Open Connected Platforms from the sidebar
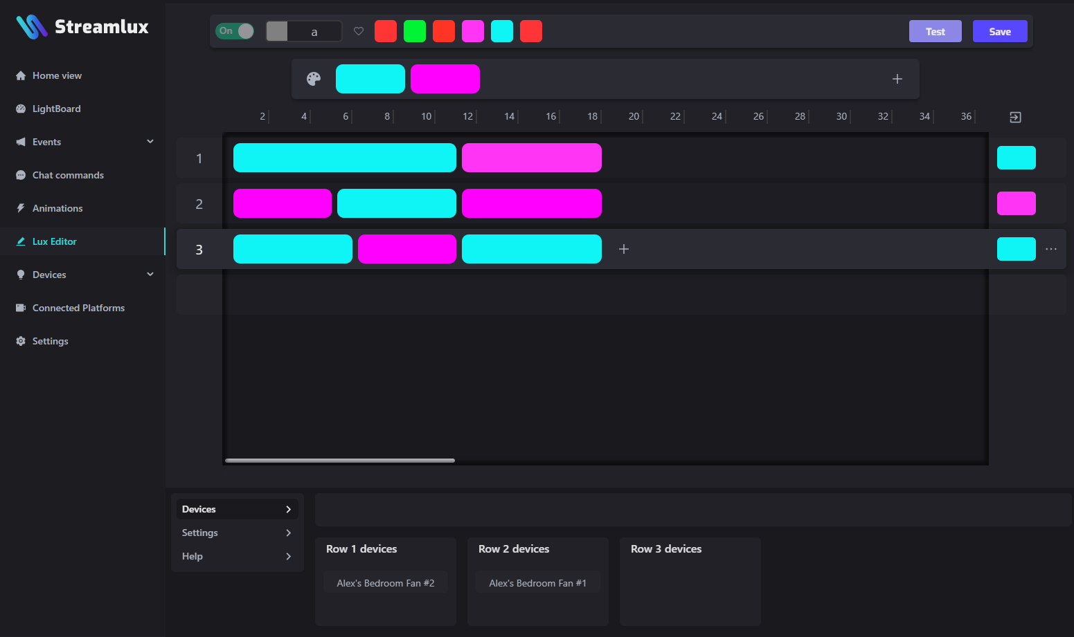Screen dimensions: 1074x637 (78, 307)
